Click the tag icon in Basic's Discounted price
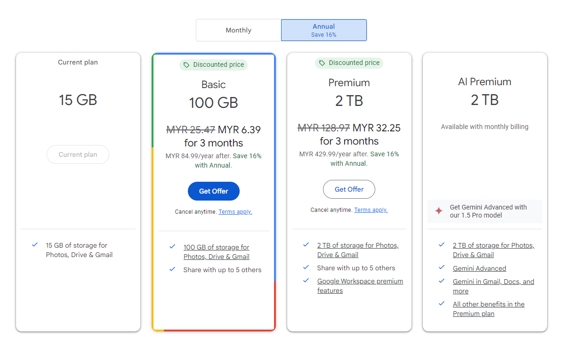565x339 pixels. [186, 65]
